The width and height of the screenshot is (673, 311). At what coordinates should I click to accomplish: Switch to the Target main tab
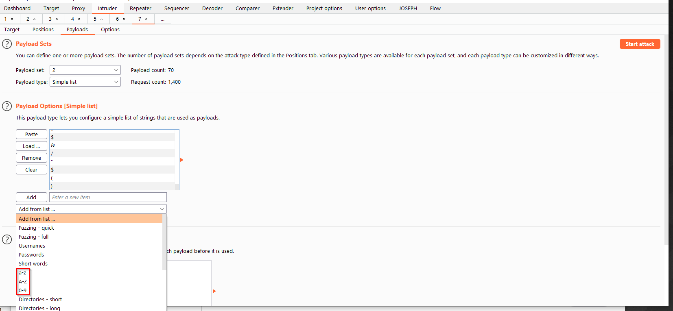[x=51, y=9]
